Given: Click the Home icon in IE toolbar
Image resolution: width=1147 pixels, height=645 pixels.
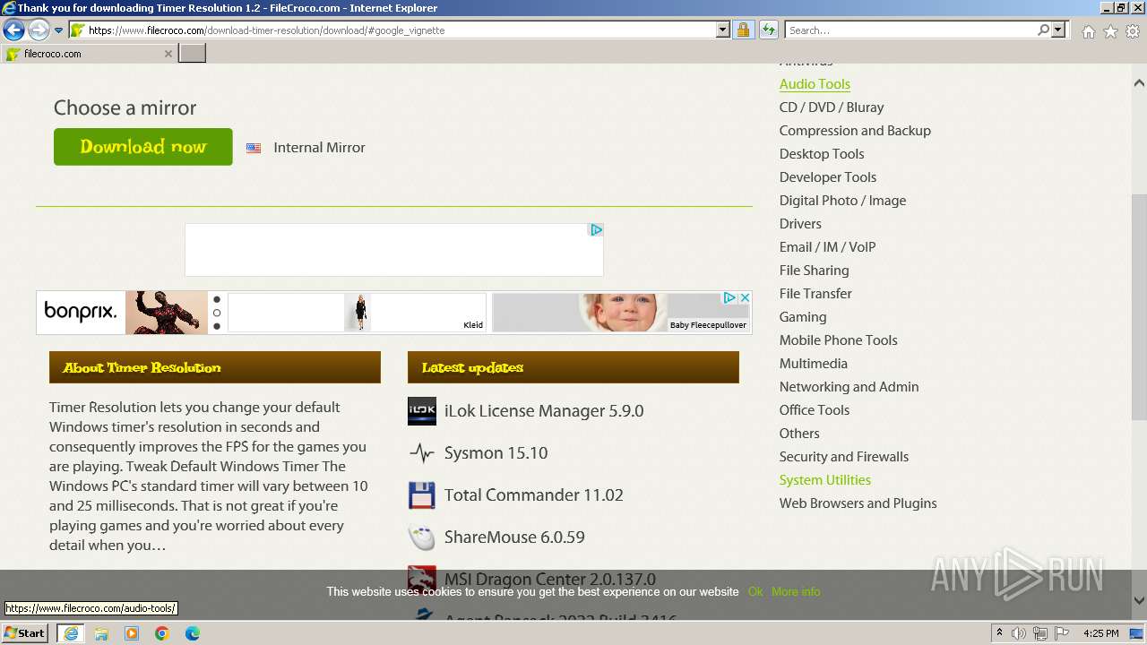Looking at the screenshot, I should 1088,31.
